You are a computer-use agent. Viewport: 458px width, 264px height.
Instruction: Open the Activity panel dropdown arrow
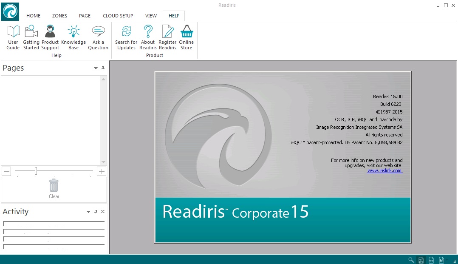[88, 212]
